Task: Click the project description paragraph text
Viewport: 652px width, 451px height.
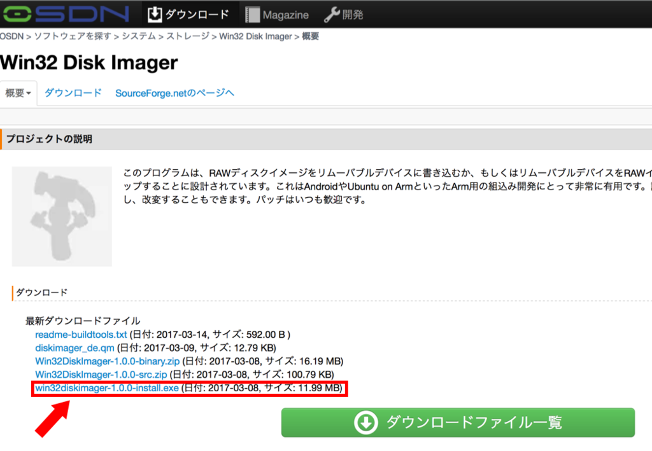Action: [388, 186]
